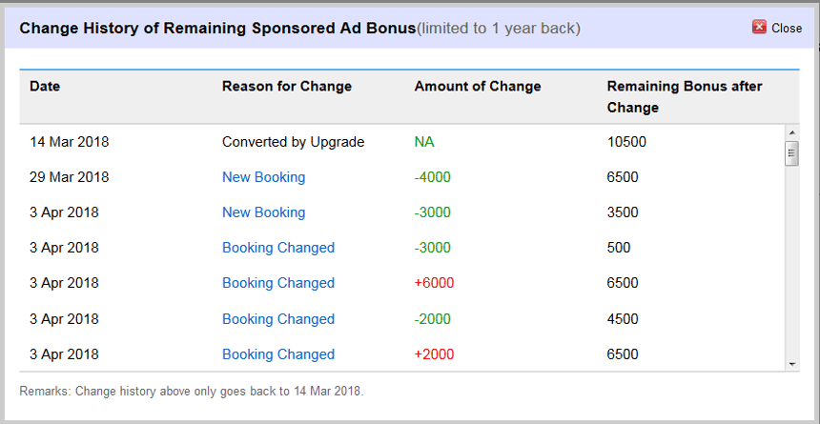
Task: Open New Booking link dated 29 Mar 2018
Action: point(263,177)
